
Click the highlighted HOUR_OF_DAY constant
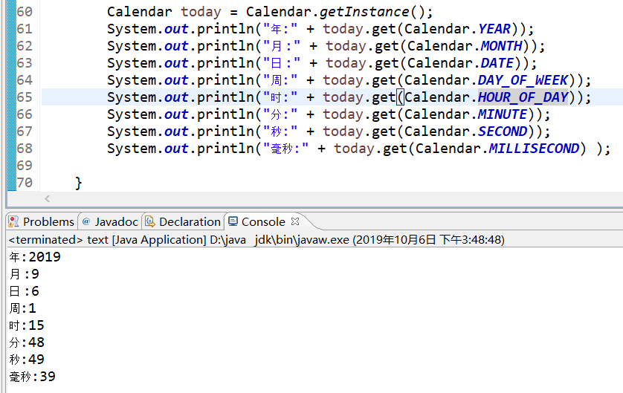point(523,97)
